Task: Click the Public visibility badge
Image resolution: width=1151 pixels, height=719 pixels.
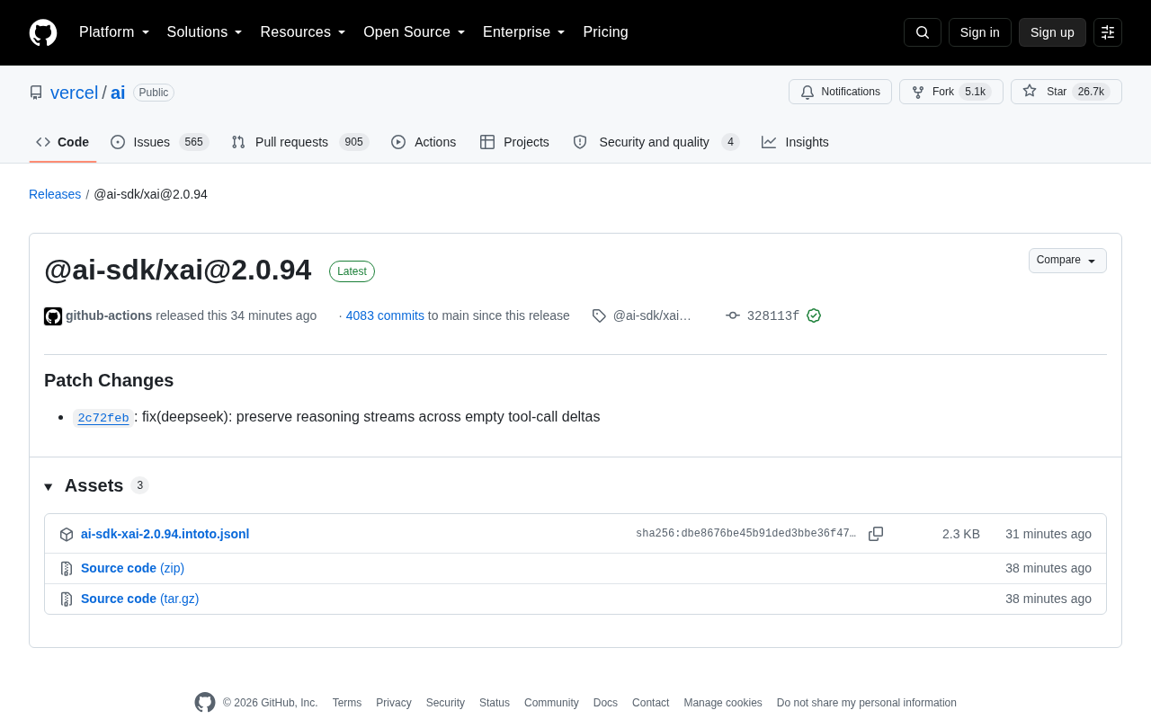Action: (154, 93)
